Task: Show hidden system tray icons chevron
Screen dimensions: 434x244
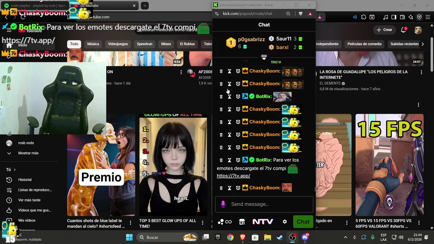Action: pyautogui.click(x=346, y=237)
